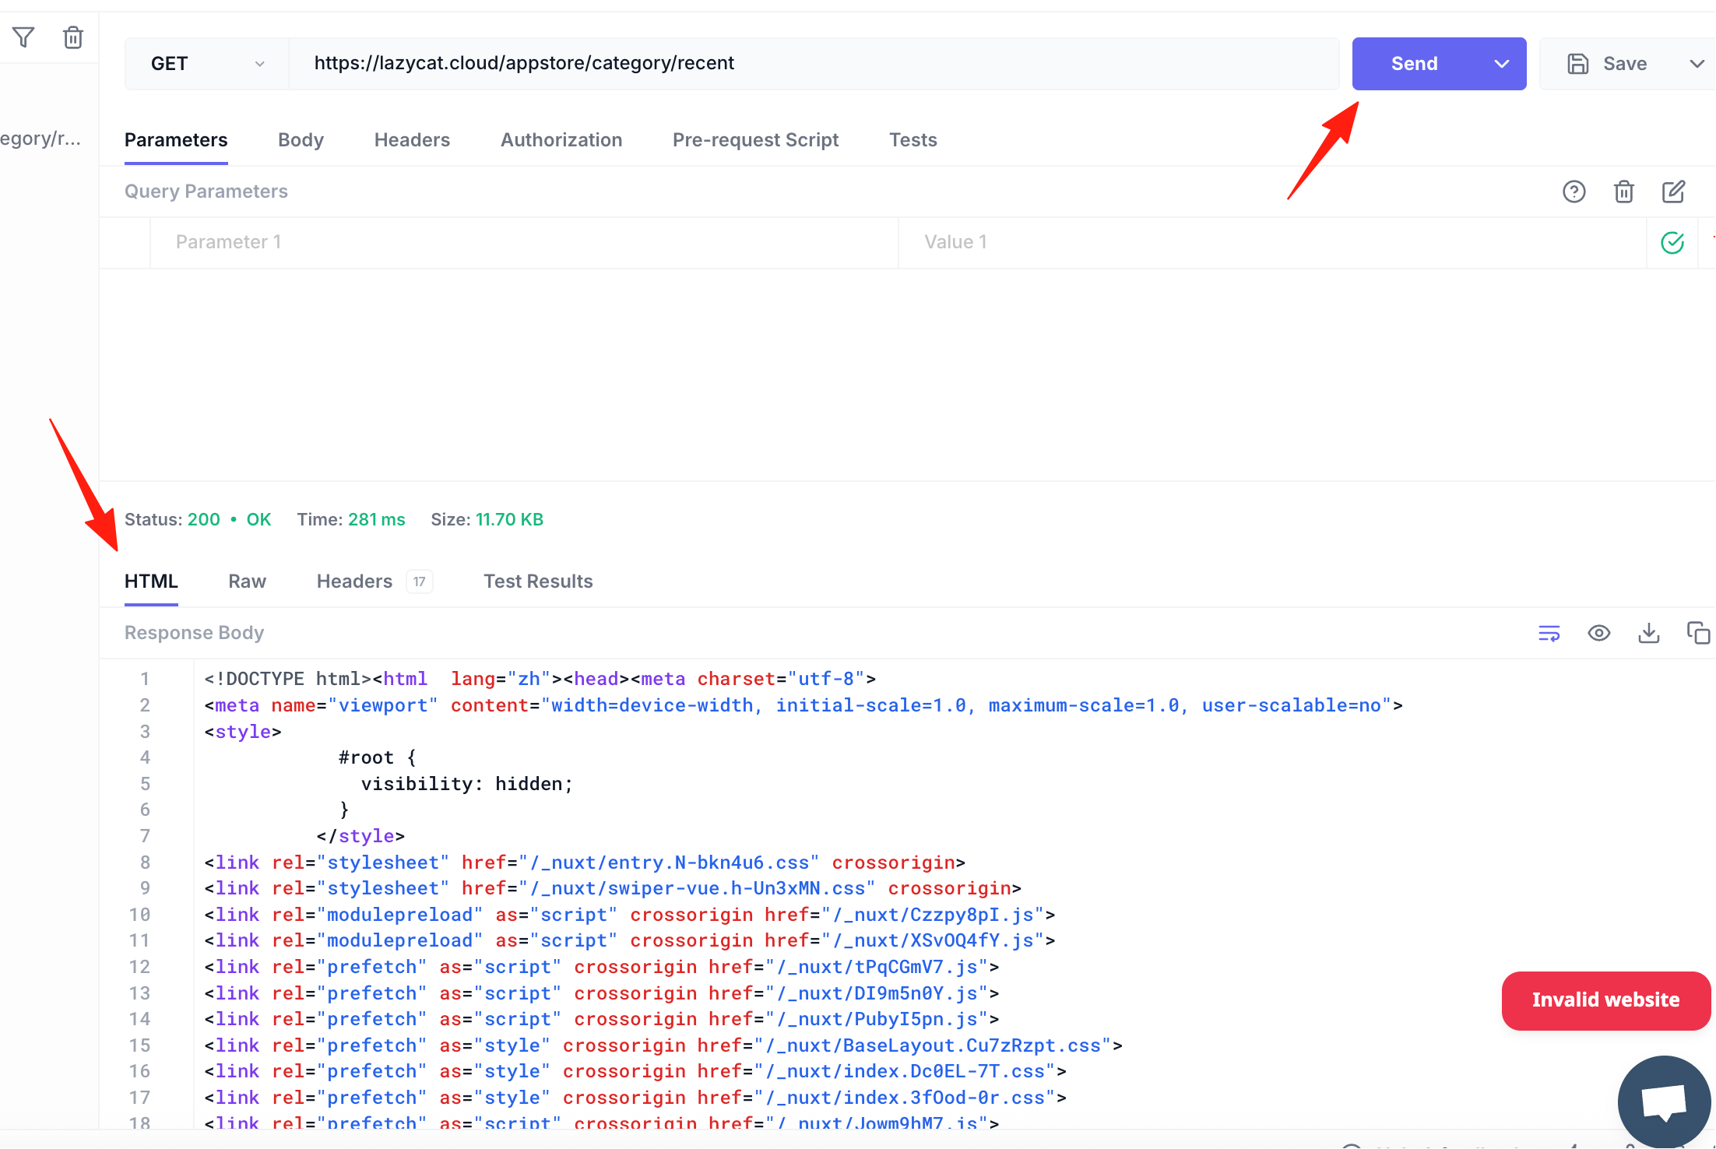Viewport: 1716px width, 1149px height.
Task: Click the Parameter 1 input field
Action: coord(524,243)
